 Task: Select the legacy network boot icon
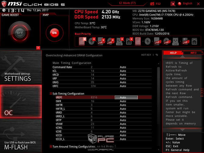(x=194, y=41)
